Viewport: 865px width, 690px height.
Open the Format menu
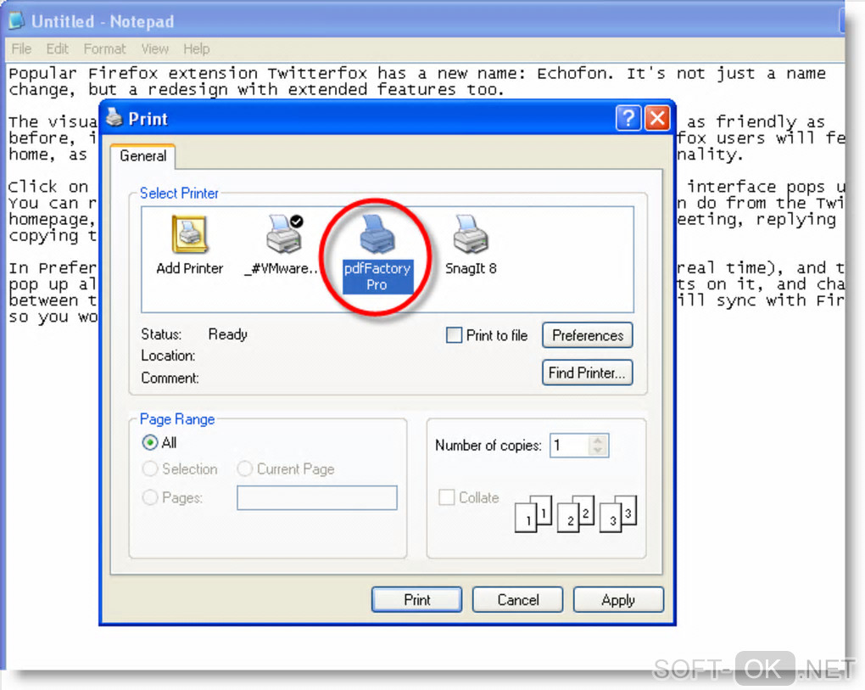tap(105, 49)
